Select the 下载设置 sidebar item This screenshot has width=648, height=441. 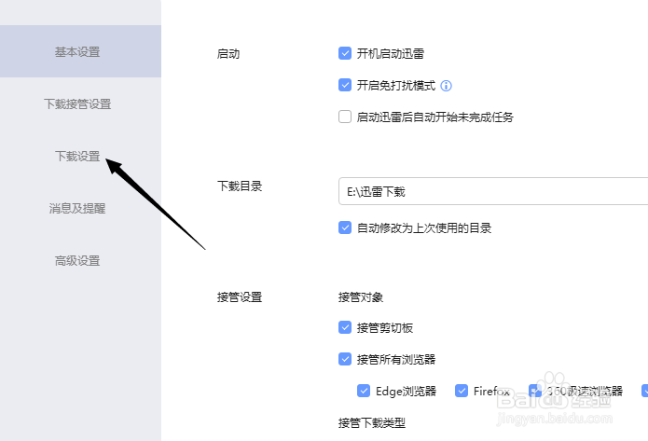pyautogui.click(x=77, y=156)
